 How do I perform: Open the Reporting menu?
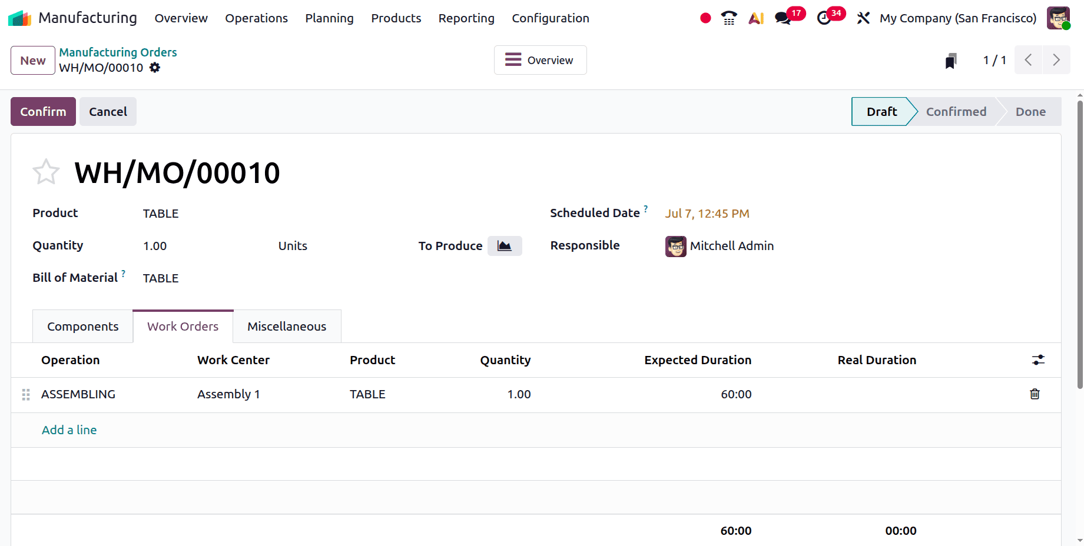pos(466,18)
